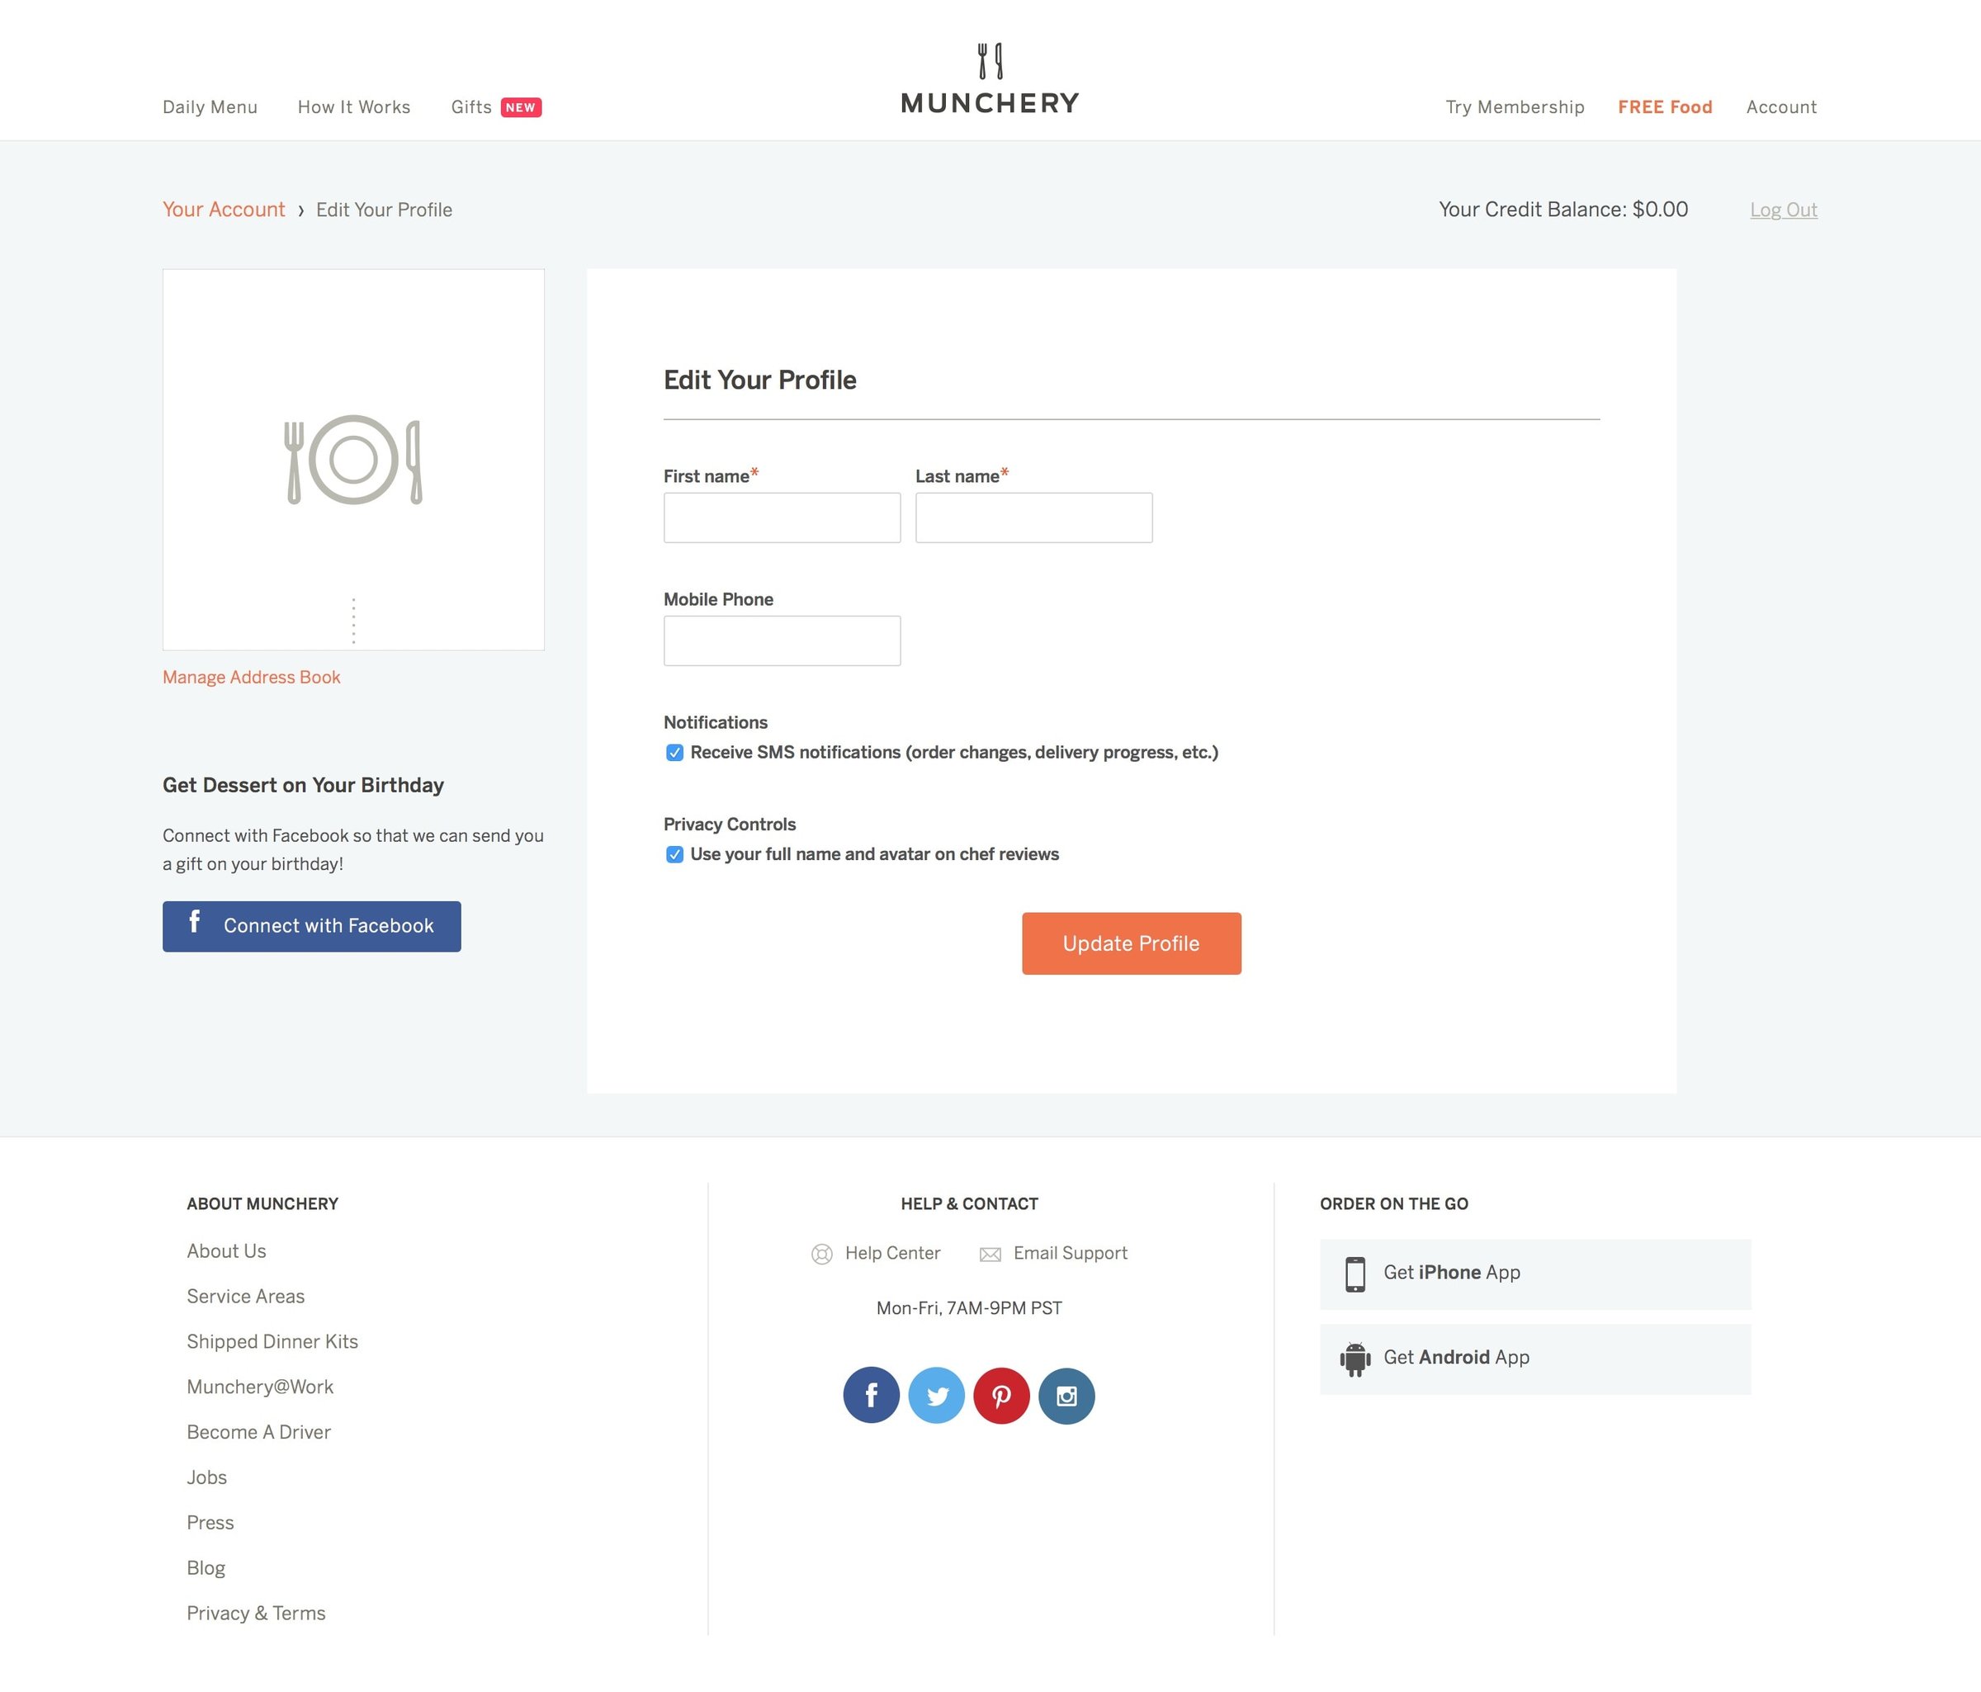Click Help Center text link
This screenshot has width=1981, height=1692.
click(893, 1253)
